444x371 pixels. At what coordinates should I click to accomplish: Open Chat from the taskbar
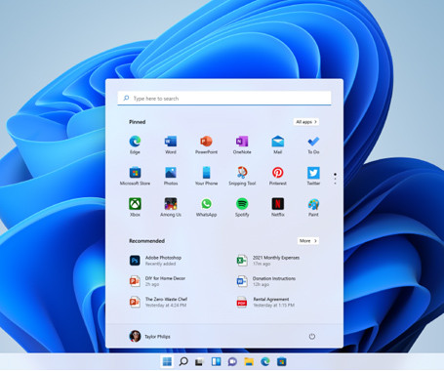click(x=232, y=361)
